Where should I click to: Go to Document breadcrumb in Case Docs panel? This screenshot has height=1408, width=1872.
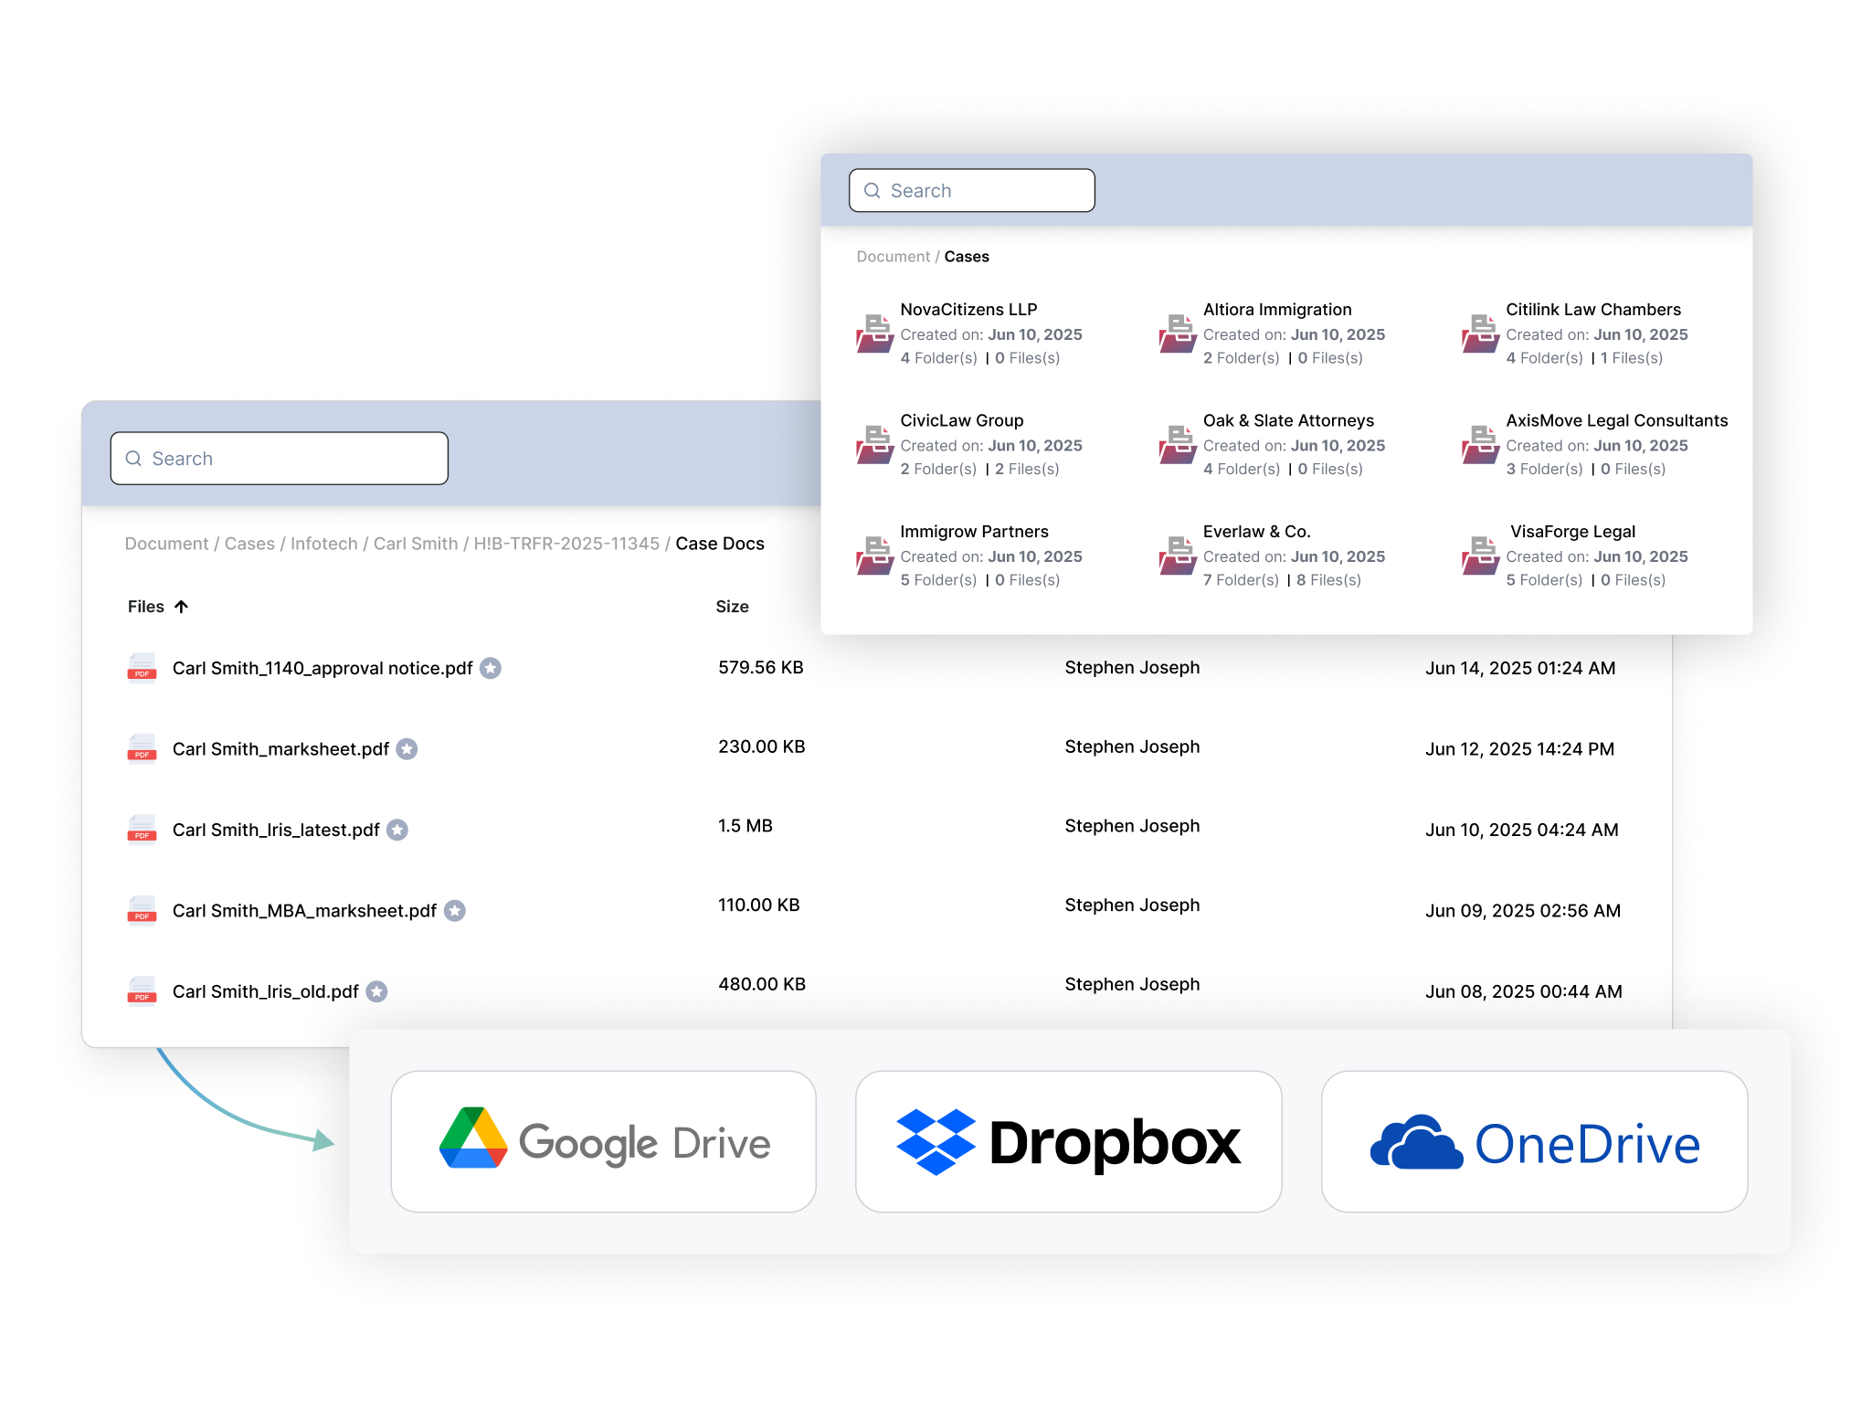(166, 544)
